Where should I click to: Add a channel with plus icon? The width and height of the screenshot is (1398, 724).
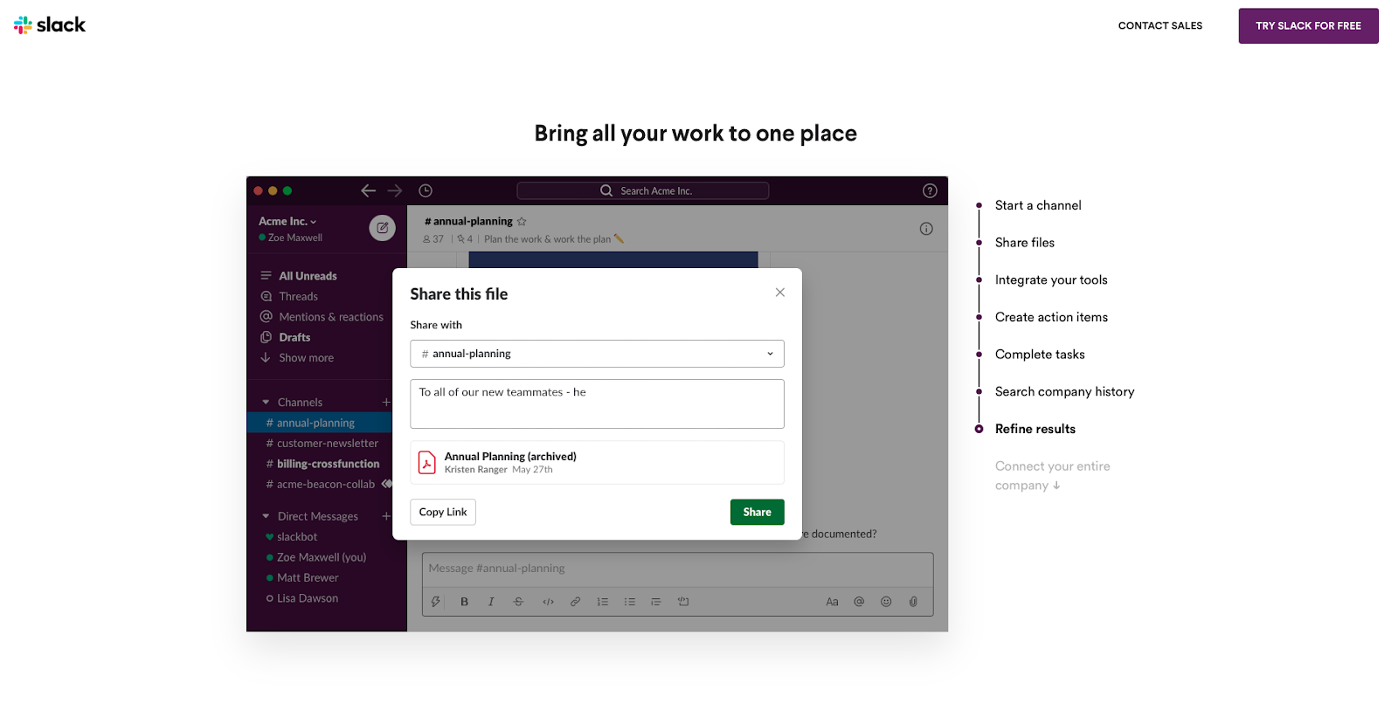pos(386,403)
